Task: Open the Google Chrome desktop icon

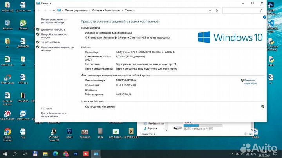Action: tap(7, 135)
